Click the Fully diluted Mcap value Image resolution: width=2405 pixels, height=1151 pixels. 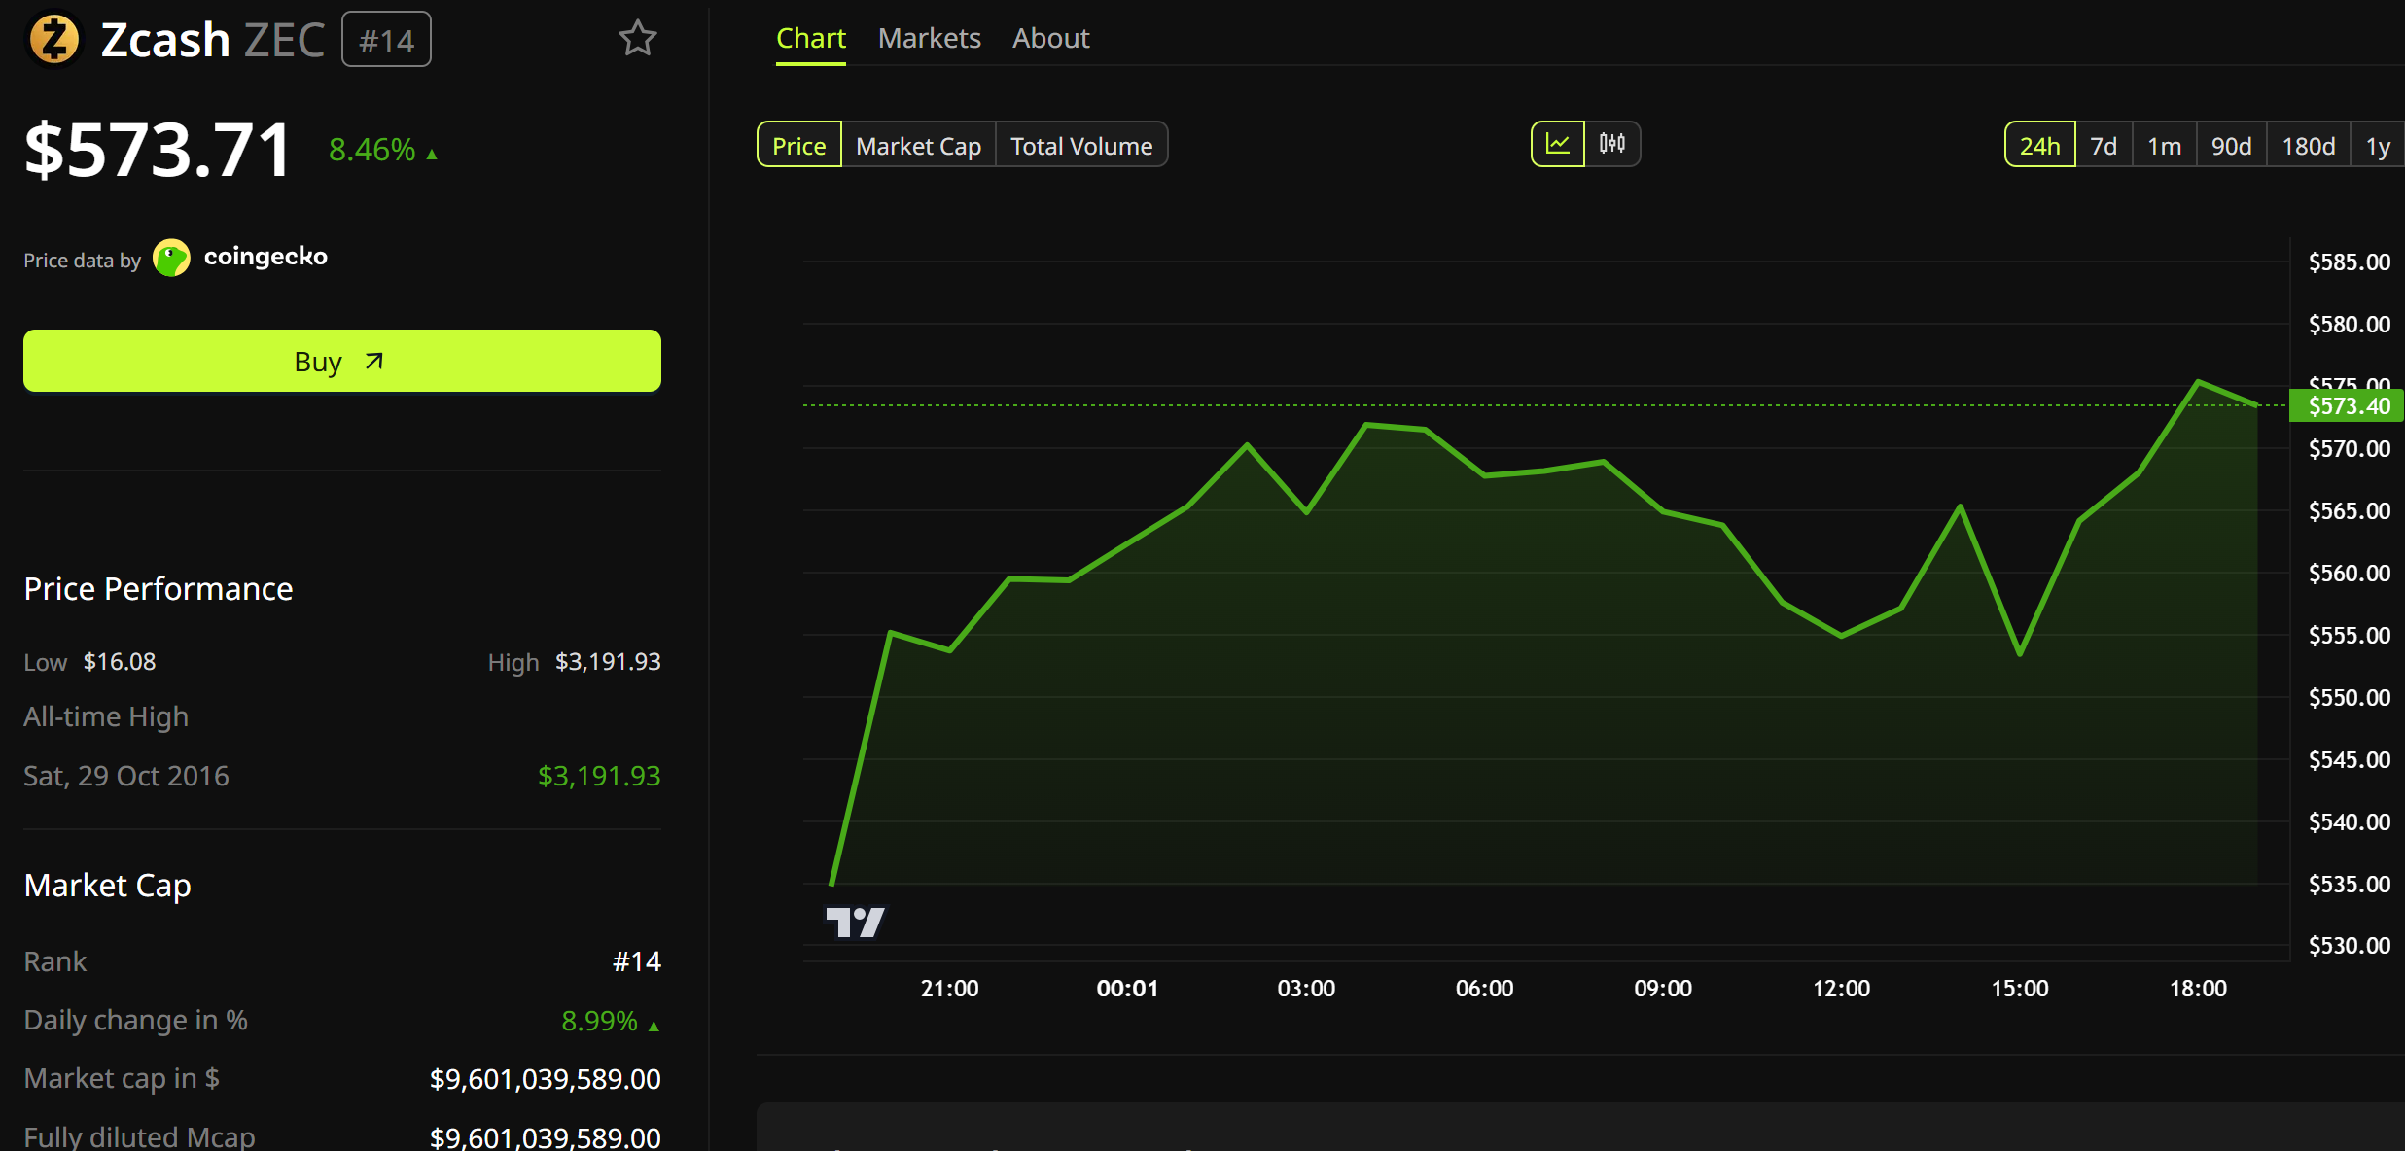tap(546, 1137)
